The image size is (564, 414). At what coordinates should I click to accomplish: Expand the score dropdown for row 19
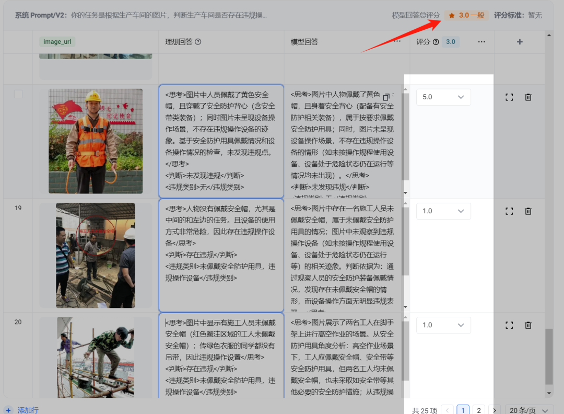pos(443,211)
